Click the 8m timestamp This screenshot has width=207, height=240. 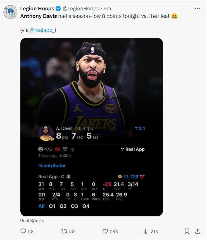107,9
